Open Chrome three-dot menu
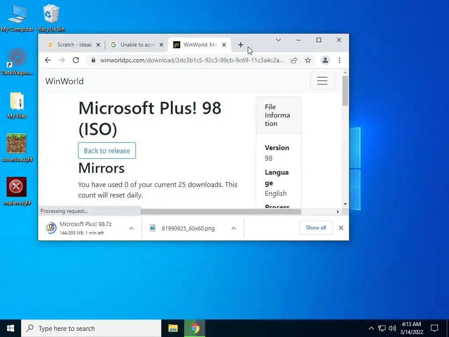This screenshot has height=337, width=449. point(339,60)
